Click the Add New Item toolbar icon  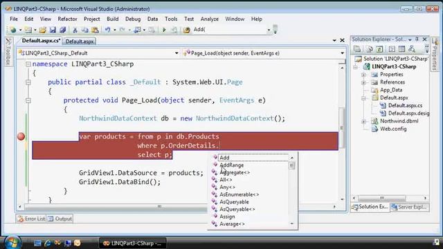[x=28, y=30]
